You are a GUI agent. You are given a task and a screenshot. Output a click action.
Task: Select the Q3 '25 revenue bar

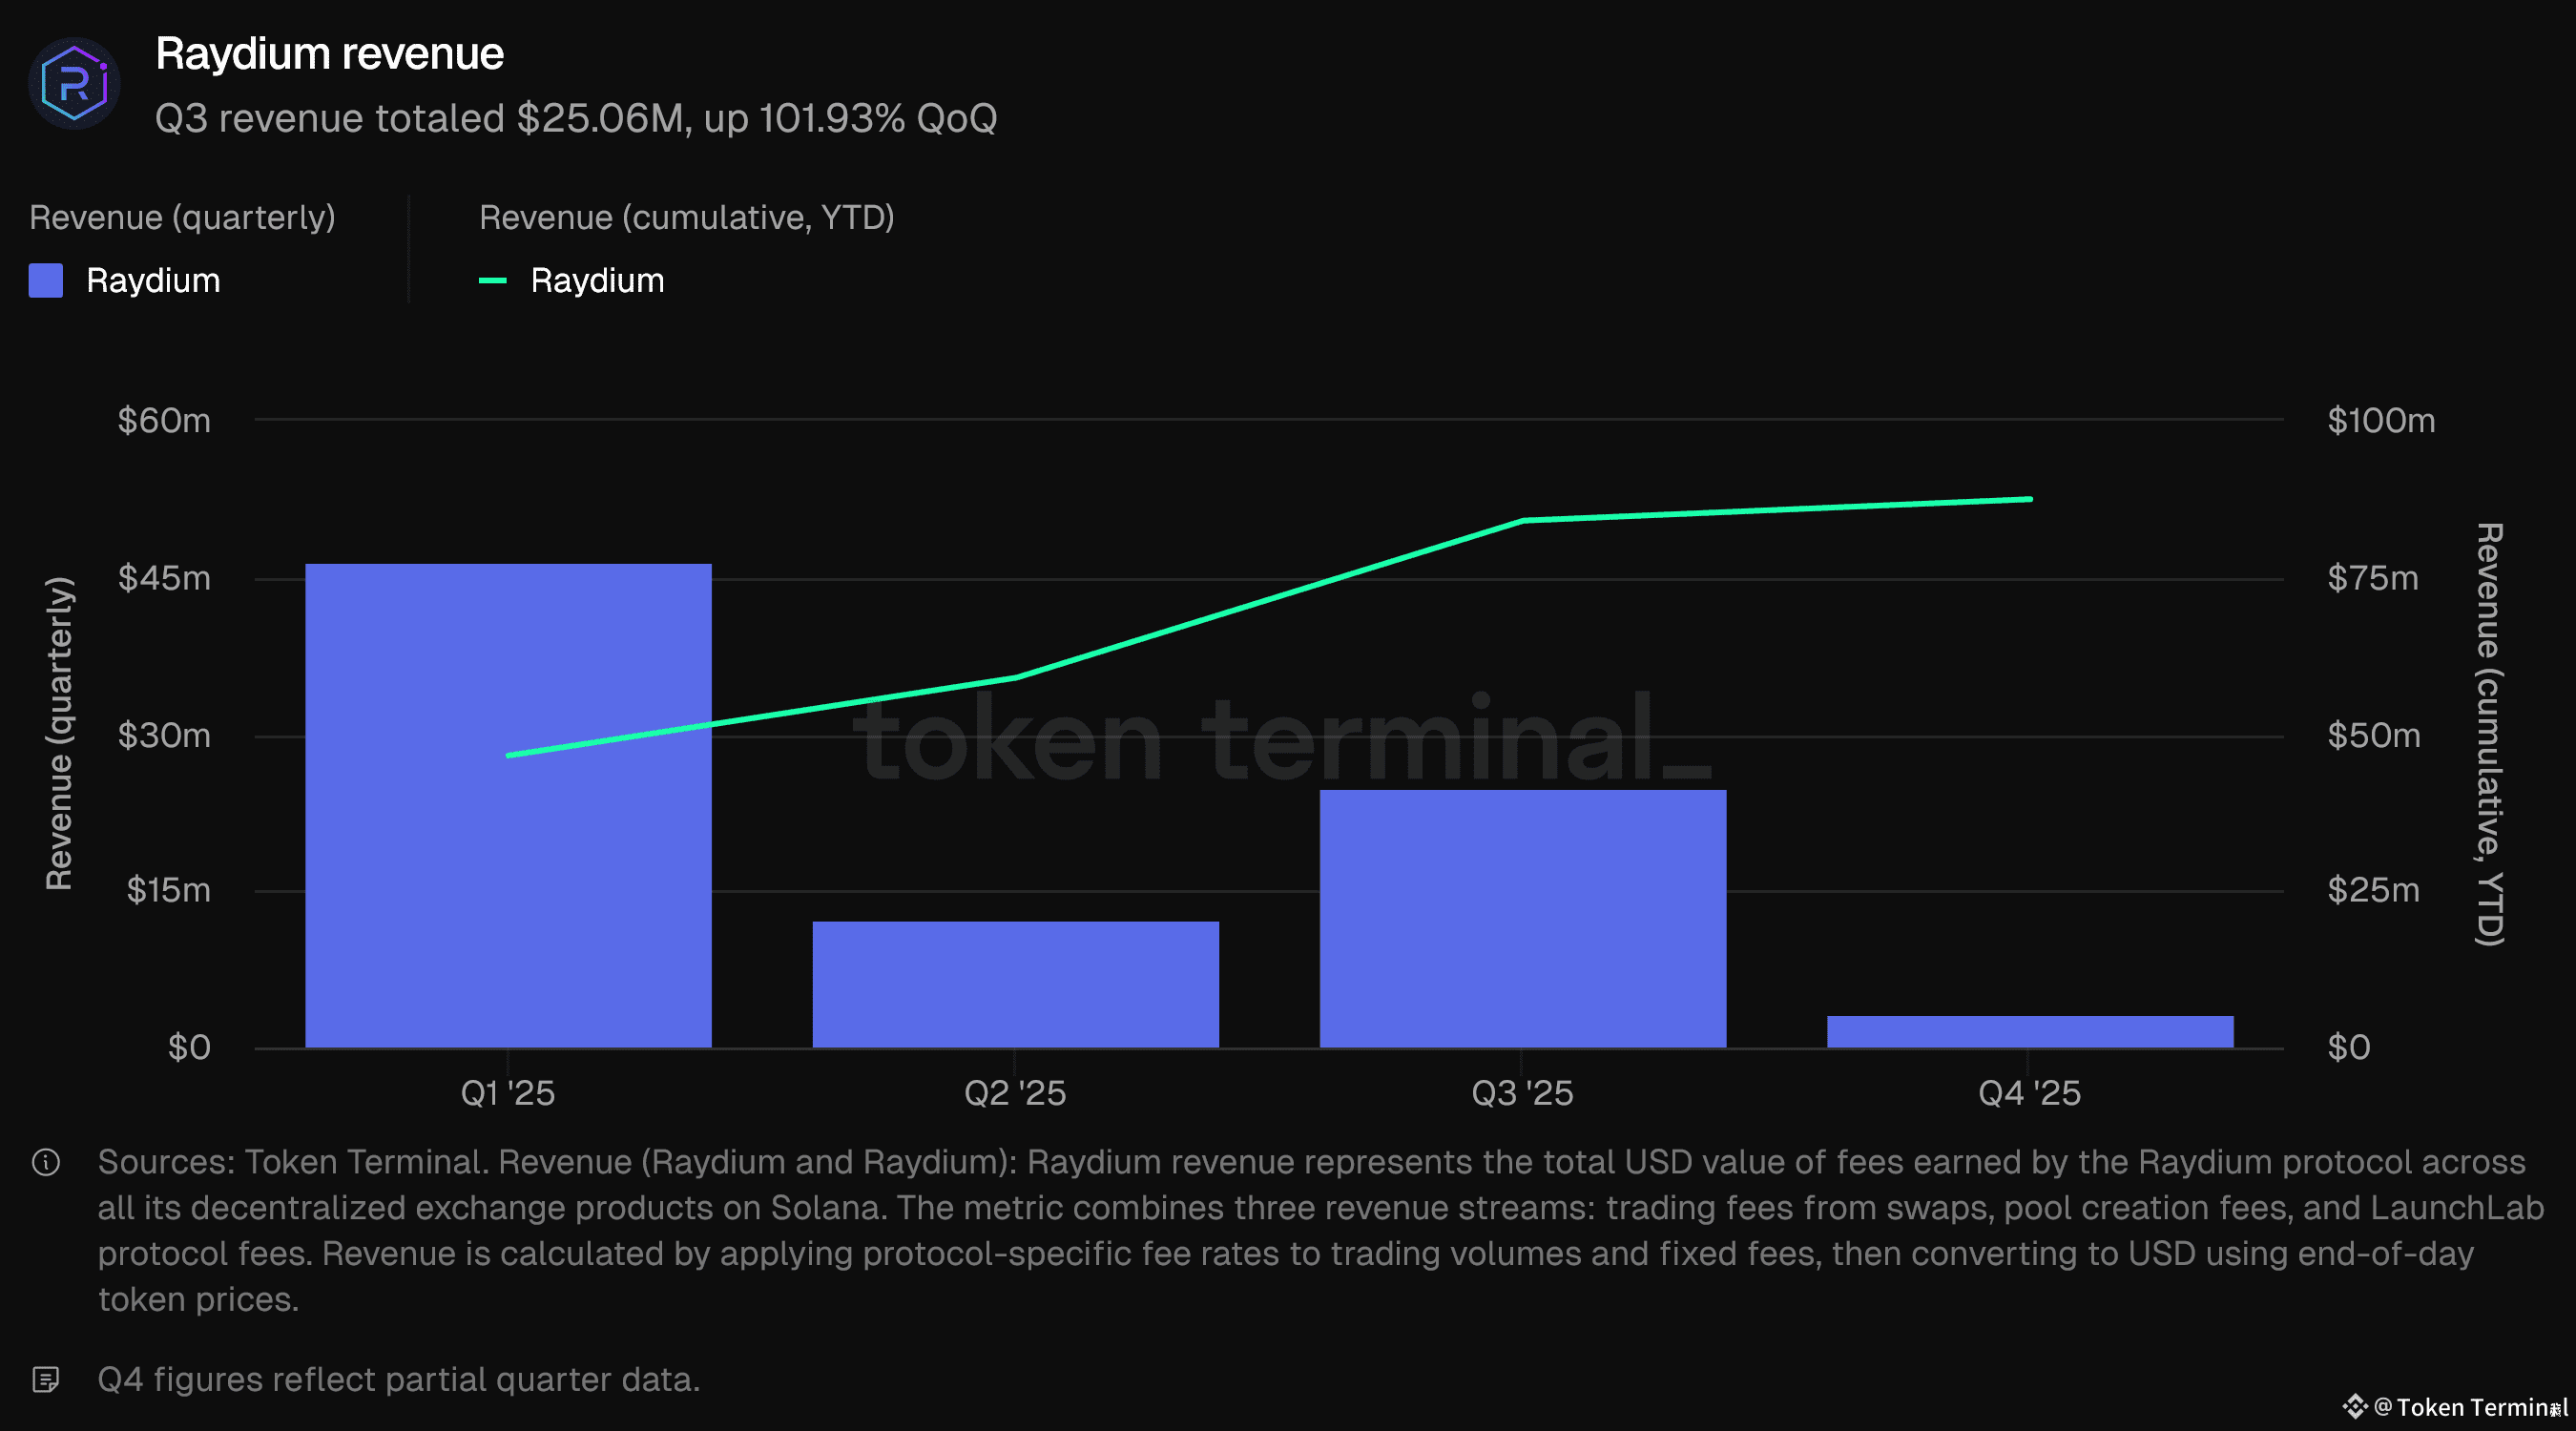1522,918
